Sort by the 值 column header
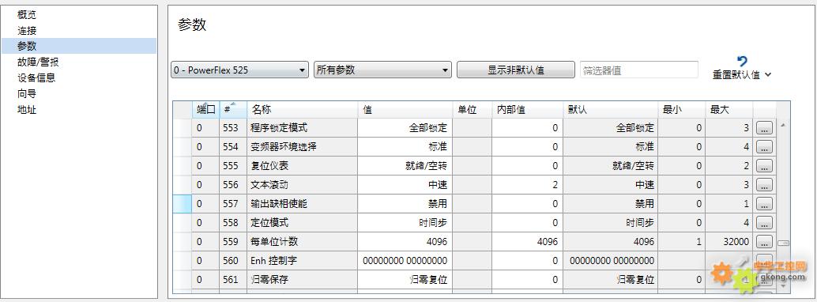 (x=405, y=110)
